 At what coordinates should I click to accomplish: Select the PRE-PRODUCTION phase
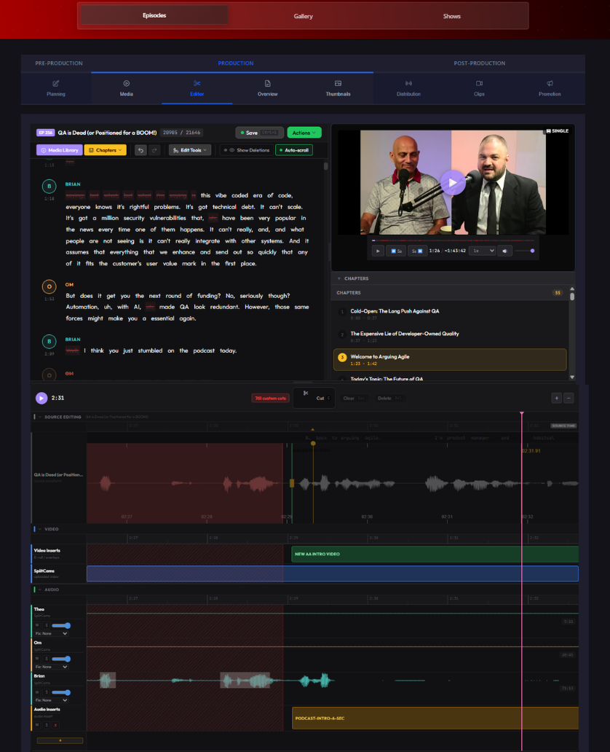[x=59, y=63]
